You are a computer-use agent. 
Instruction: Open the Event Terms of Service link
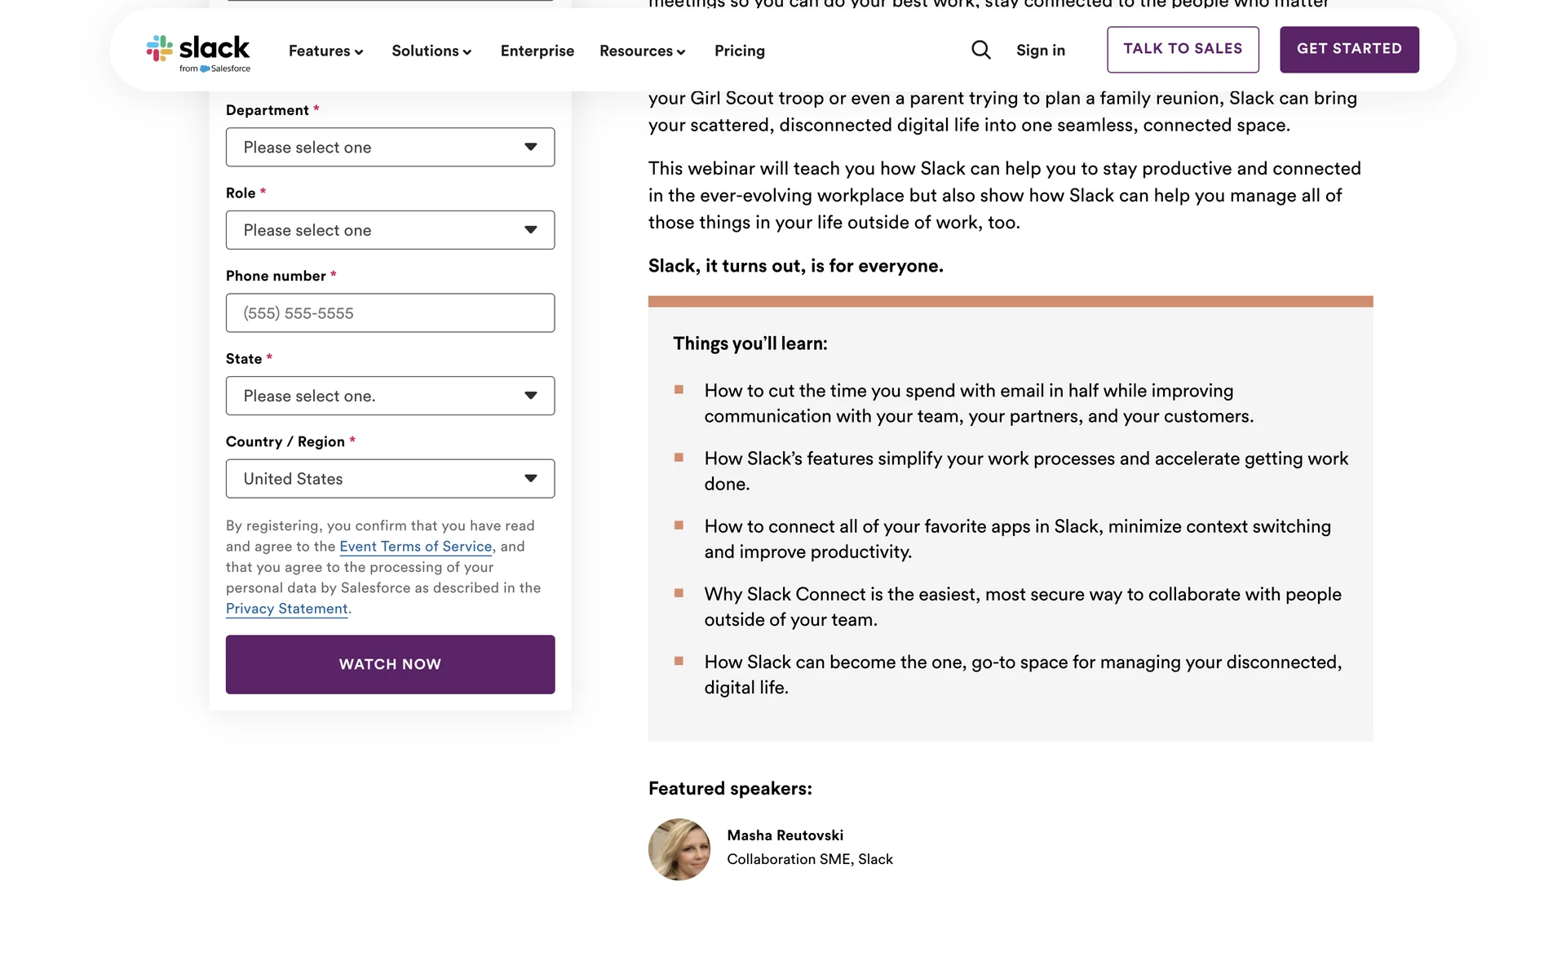pyautogui.click(x=415, y=547)
